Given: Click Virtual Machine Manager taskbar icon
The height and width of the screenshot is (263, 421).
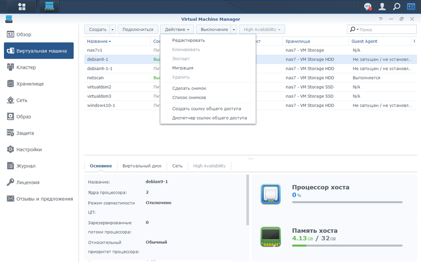Looking at the screenshot, I should click(x=49, y=7).
